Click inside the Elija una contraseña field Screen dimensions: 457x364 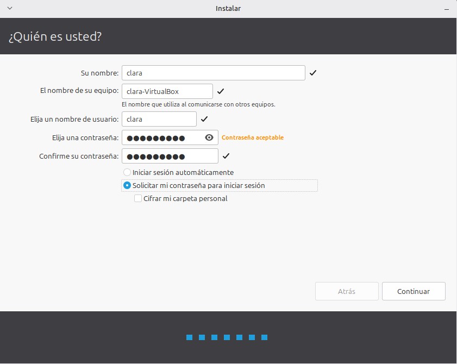(x=162, y=138)
